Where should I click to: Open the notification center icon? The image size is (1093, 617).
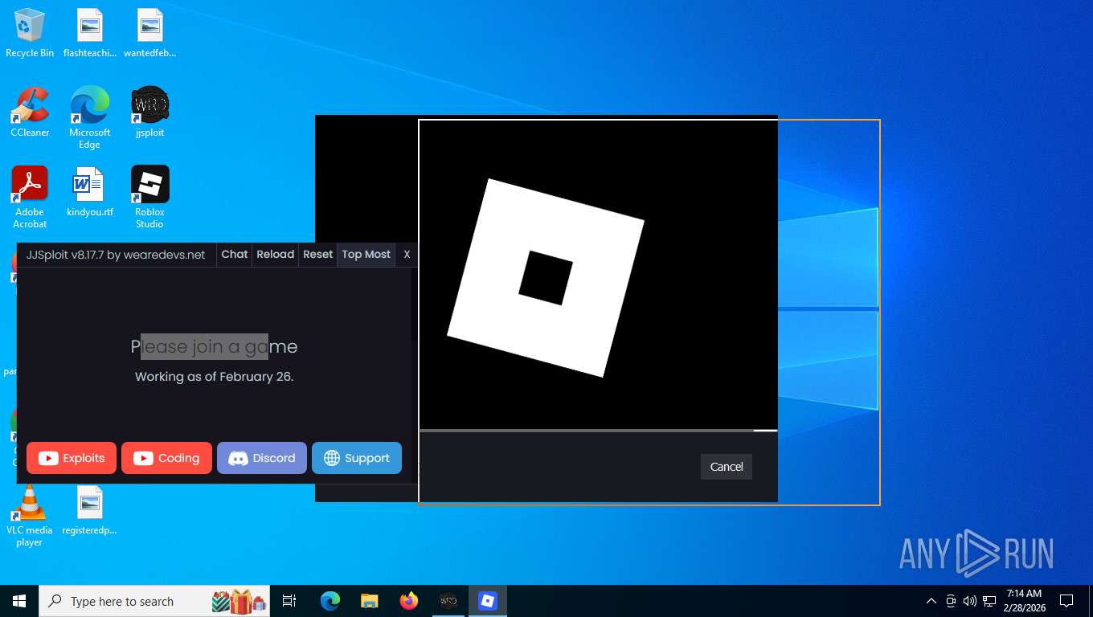tap(1066, 601)
